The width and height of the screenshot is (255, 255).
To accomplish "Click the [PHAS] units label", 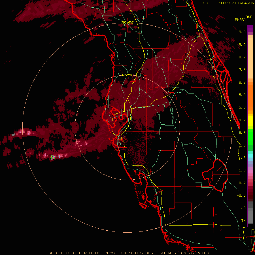I will click(x=239, y=20).
